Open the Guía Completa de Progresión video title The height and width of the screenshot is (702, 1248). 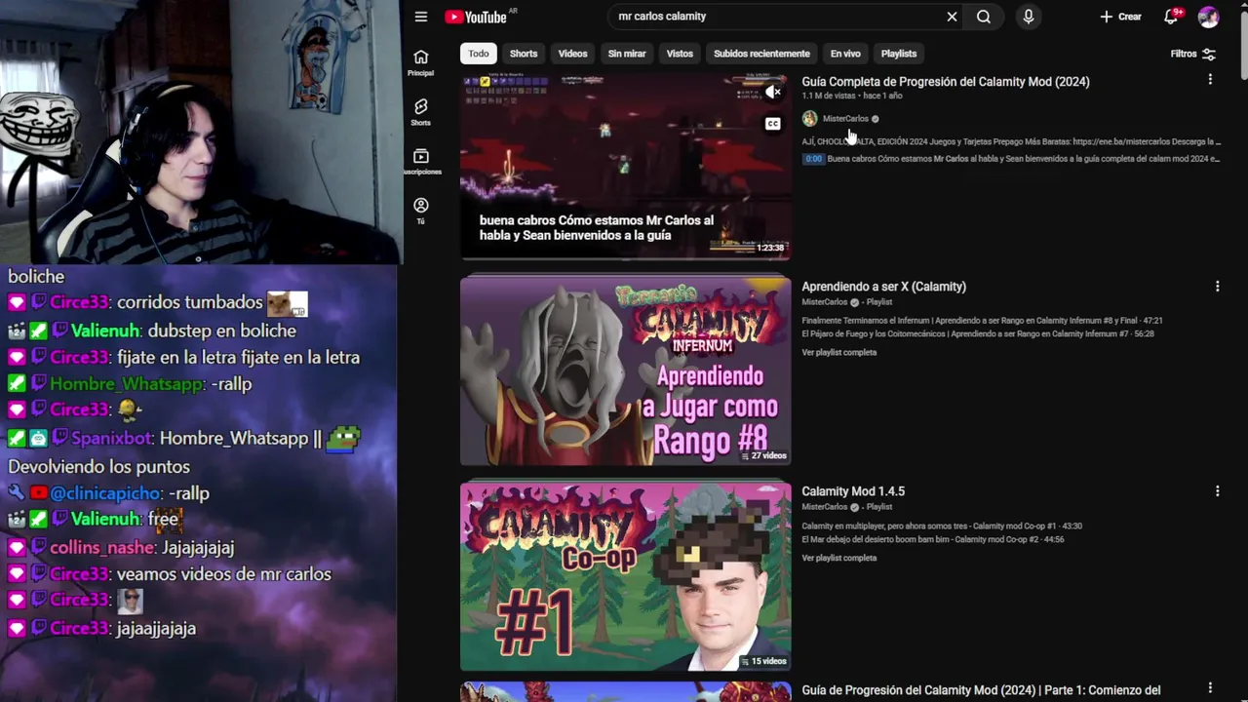946,82
